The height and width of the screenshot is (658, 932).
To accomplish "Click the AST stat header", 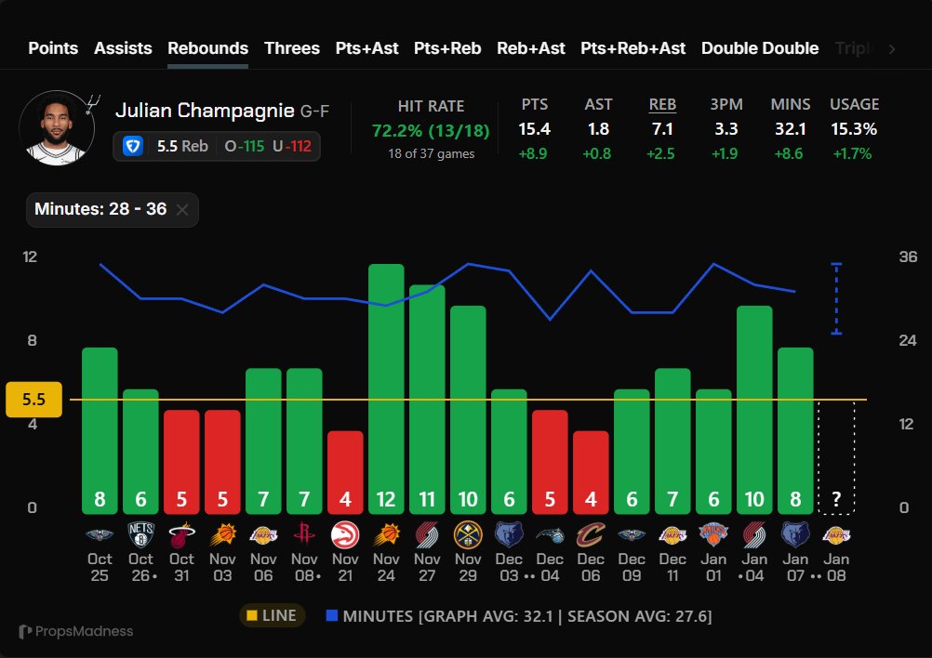I will coord(598,104).
